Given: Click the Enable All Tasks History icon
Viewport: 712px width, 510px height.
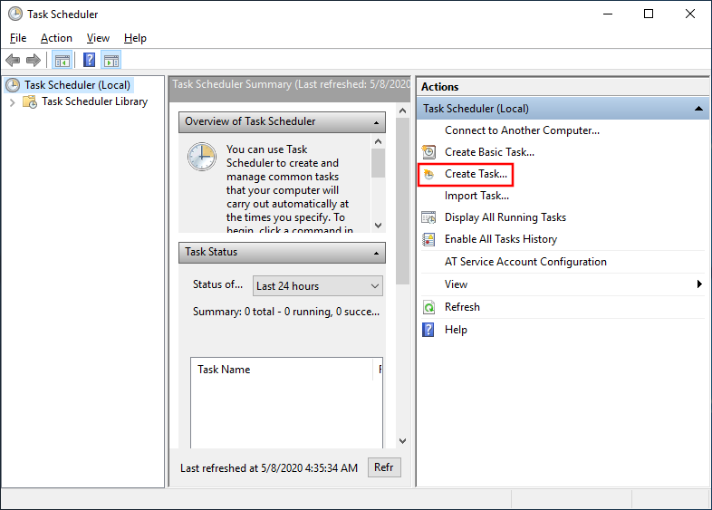Looking at the screenshot, I should (429, 239).
